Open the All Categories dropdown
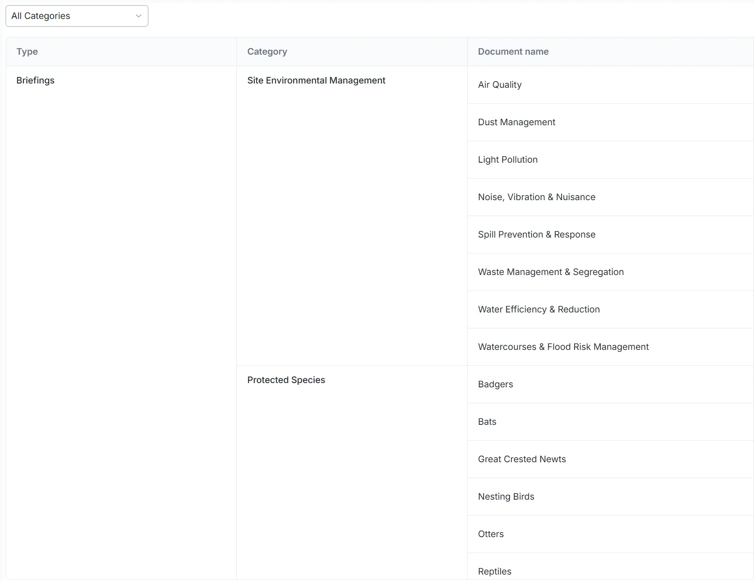Viewport: 754px width, 581px height. point(77,16)
